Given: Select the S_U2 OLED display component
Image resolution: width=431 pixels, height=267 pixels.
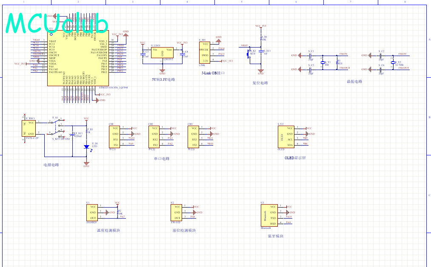Looking at the screenshot, I should pyautogui.click(x=286, y=137).
